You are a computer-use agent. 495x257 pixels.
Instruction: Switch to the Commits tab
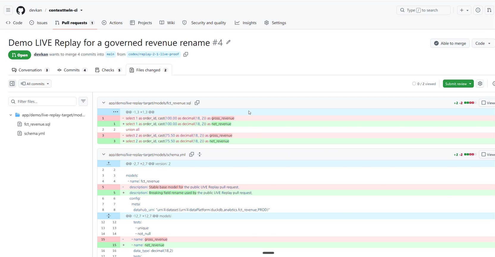click(x=72, y=70)
